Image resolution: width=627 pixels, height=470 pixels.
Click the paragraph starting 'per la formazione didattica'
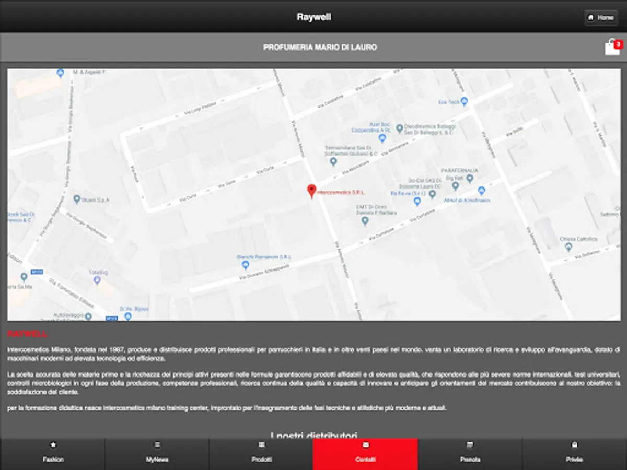pos(227,408)
